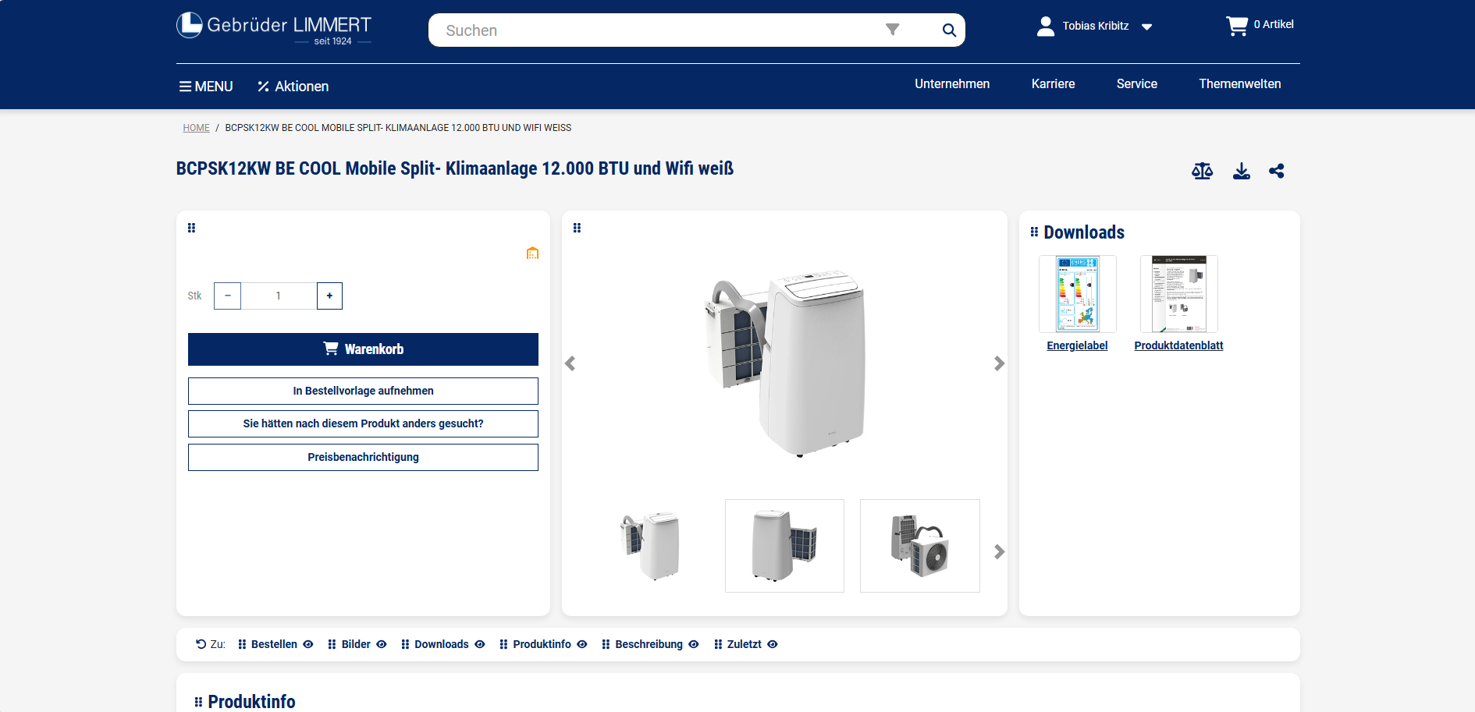This screenshot has height=712, width=1475.
Task: Click the compare scales icon
Action: [1203, 171]
